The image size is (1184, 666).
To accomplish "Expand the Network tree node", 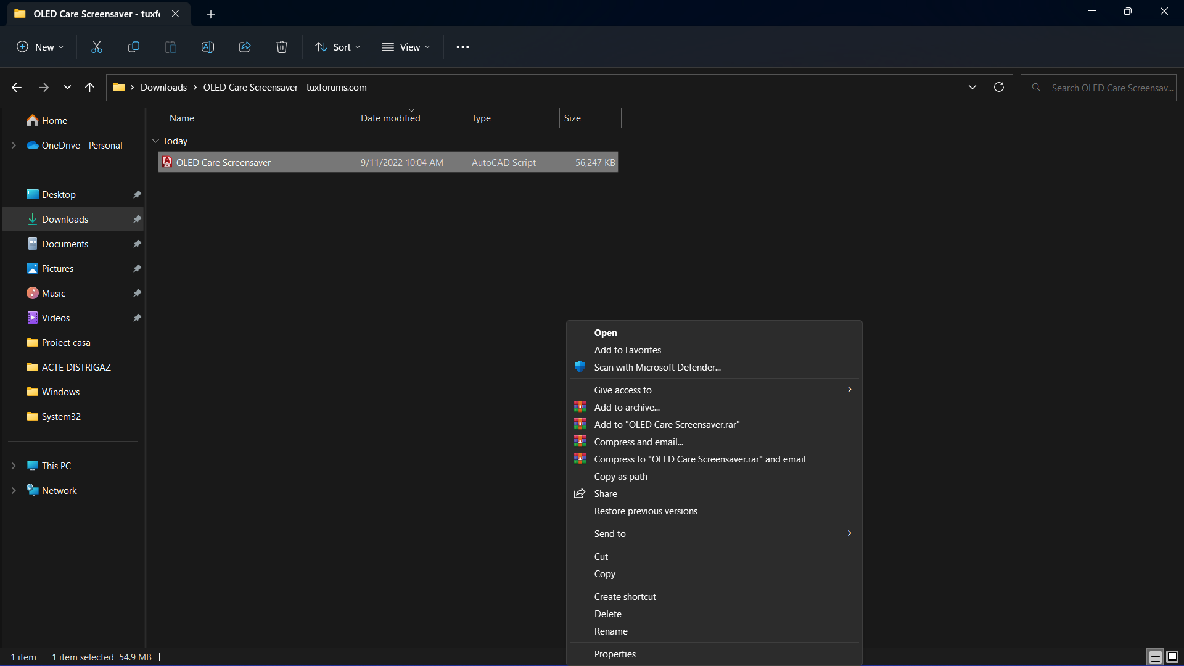I will pos(14,490).
